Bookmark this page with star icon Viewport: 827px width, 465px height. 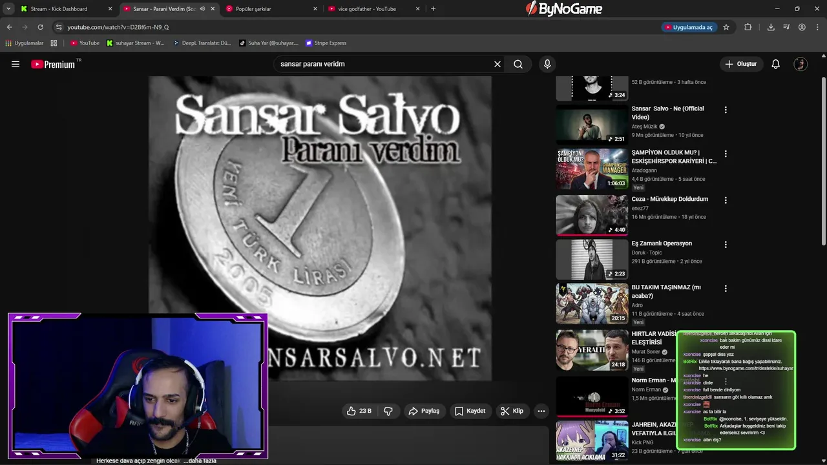tap(726, 27)
